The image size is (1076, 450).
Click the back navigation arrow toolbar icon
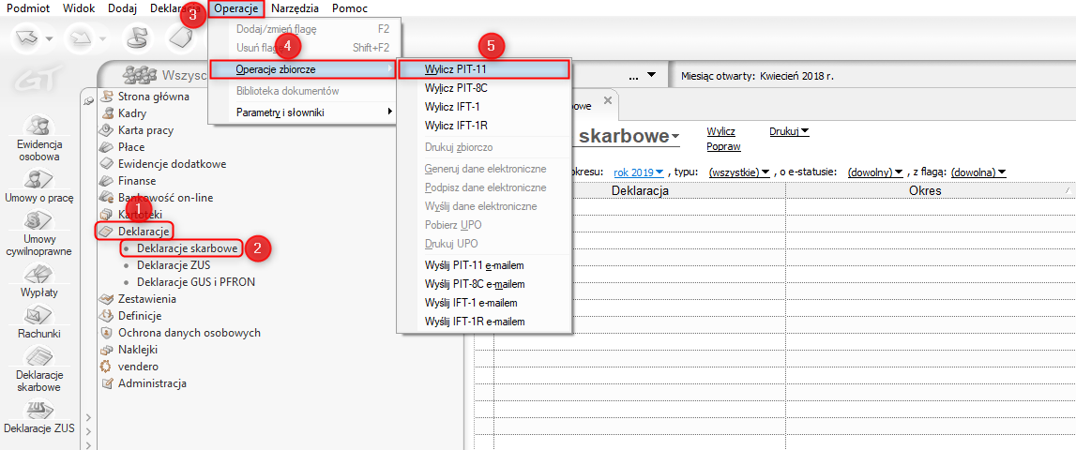click(x=26, y=38)
